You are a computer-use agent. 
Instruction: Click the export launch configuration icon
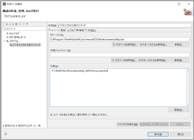pos(10,24)
